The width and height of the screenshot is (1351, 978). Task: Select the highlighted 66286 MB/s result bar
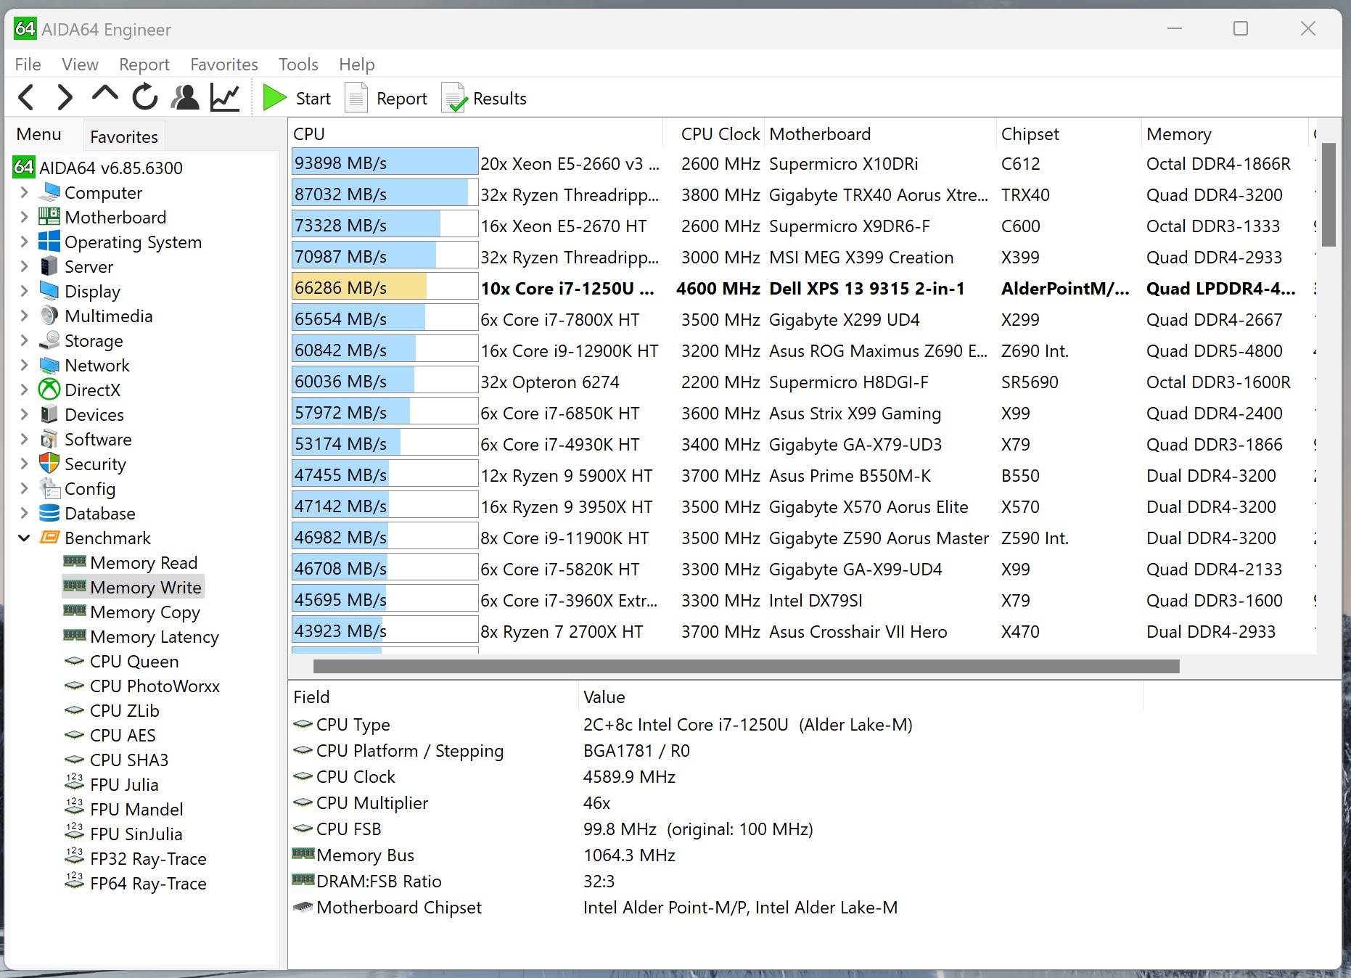click(x=385, y=288)
